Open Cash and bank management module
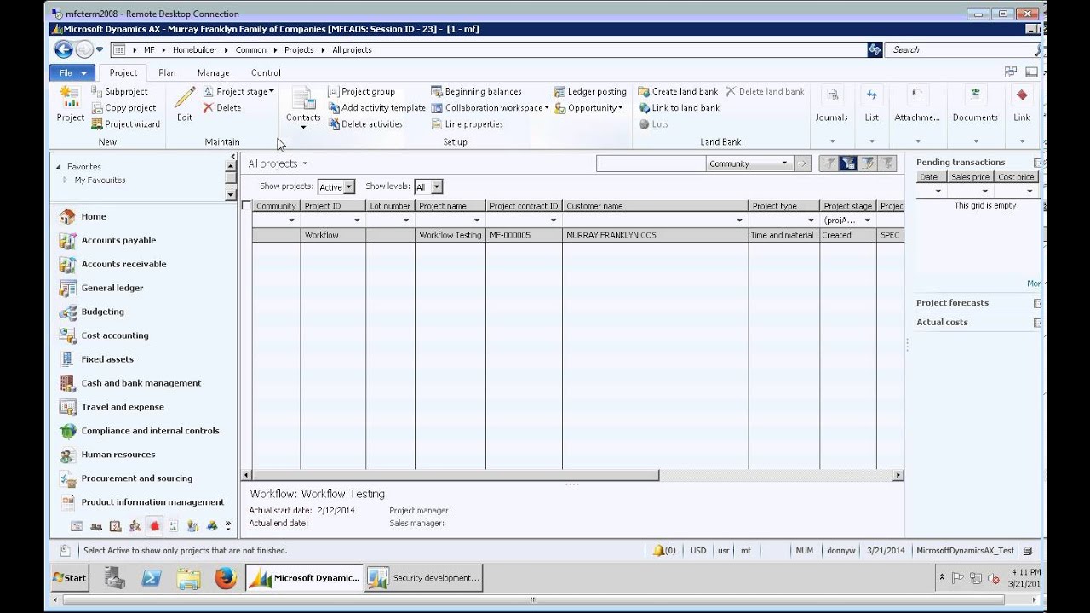The image size is (1090, 613). 141,383
